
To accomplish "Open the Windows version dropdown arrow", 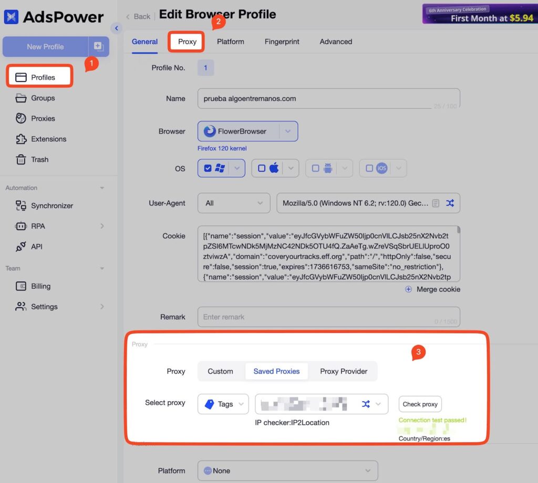I will coord(237,169).
